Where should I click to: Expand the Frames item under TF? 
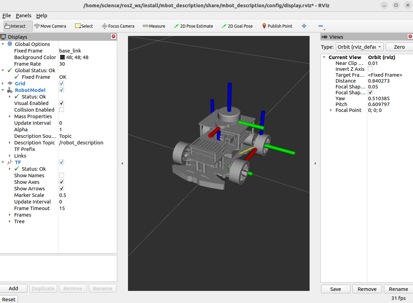[x=9, y=215]
